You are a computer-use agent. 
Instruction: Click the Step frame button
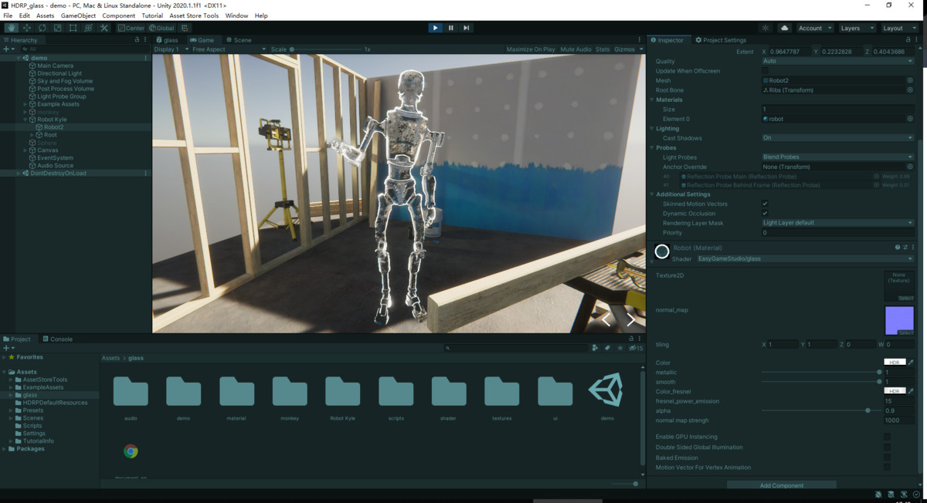pyautogui.click(x=466, y=28)
